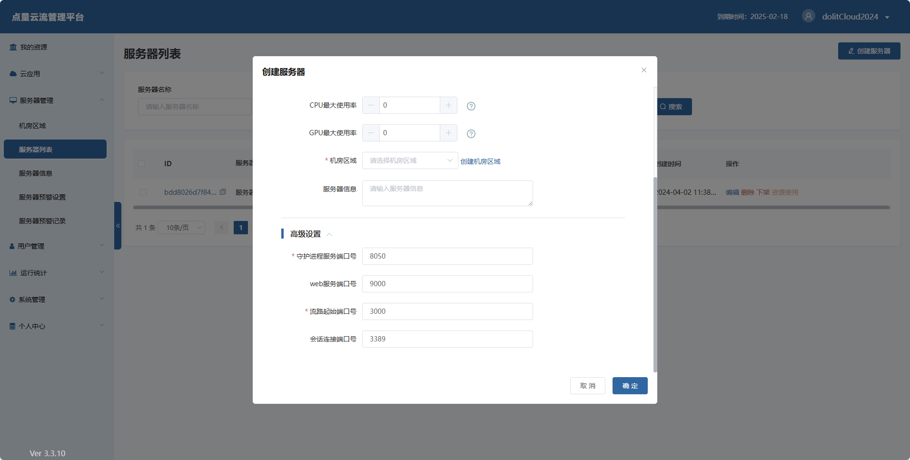
Task: Toggle the select-all checkbox in table header
Action: [x=141, y=164]
